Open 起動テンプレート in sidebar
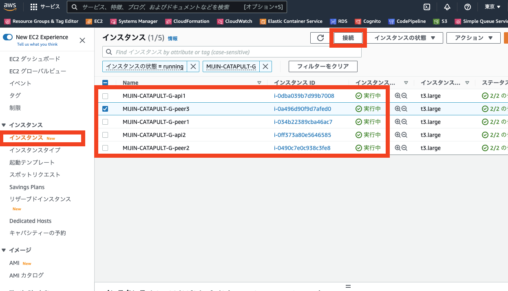Screen dimensions: 508x291 (32, 163)
